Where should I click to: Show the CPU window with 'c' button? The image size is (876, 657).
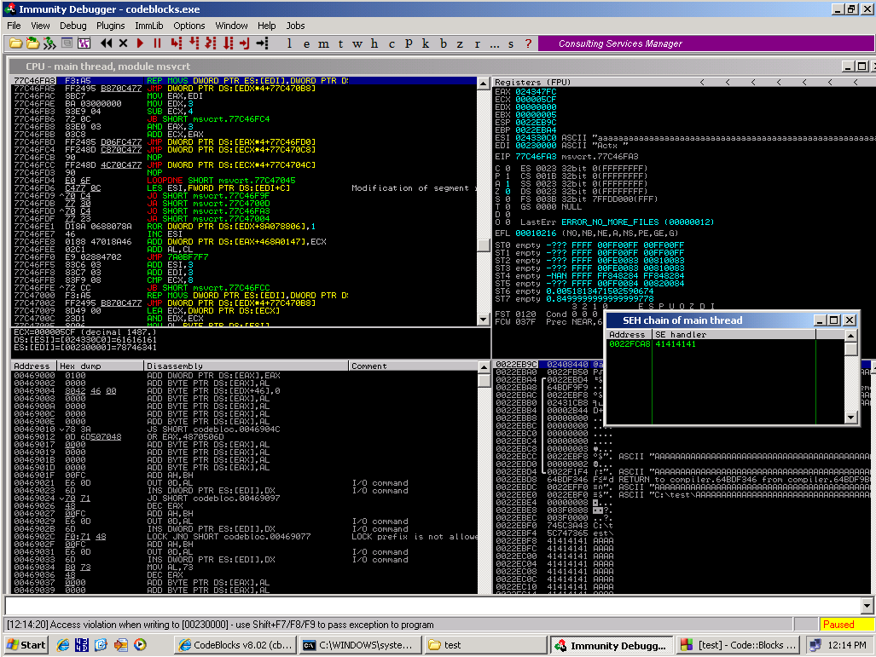[392, 43]
